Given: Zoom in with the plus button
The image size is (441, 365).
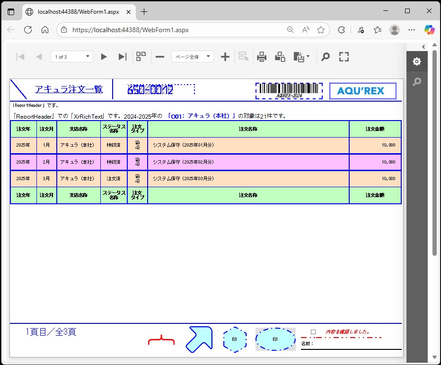Looking at the screenshot, I should coord(225,57).
